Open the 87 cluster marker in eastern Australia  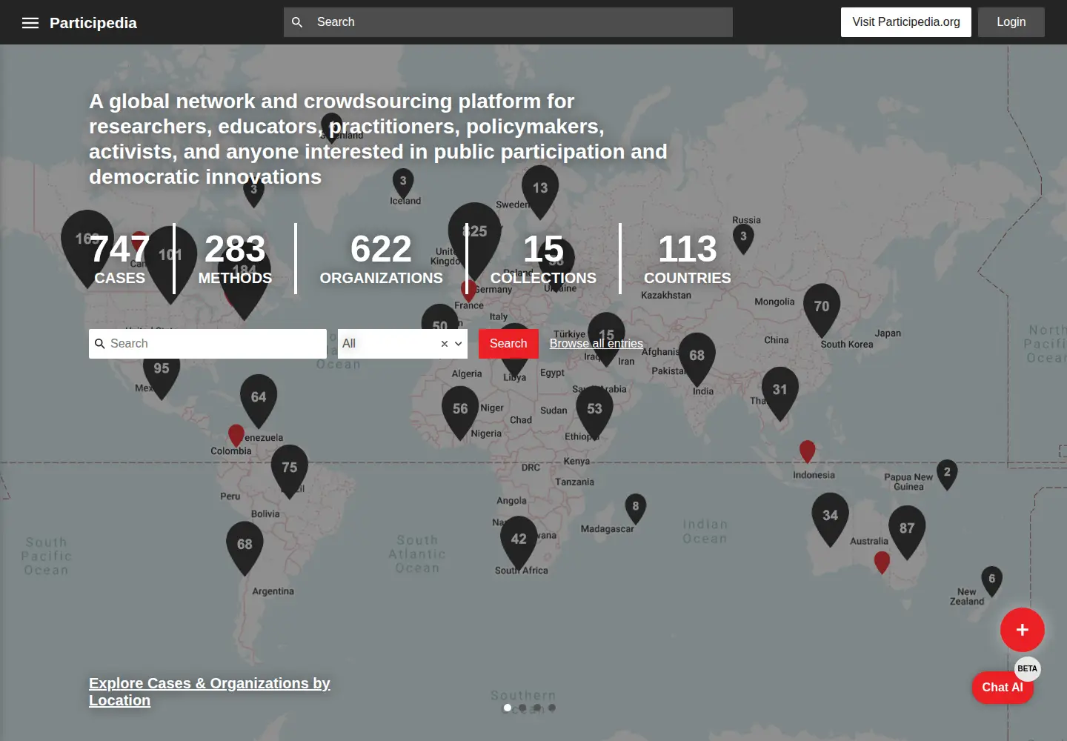pyautogui.click(x=907, y=531)
